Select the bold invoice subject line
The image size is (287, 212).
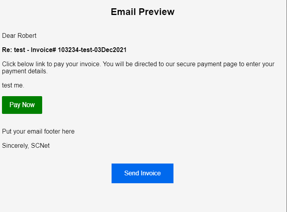(64, 50)
